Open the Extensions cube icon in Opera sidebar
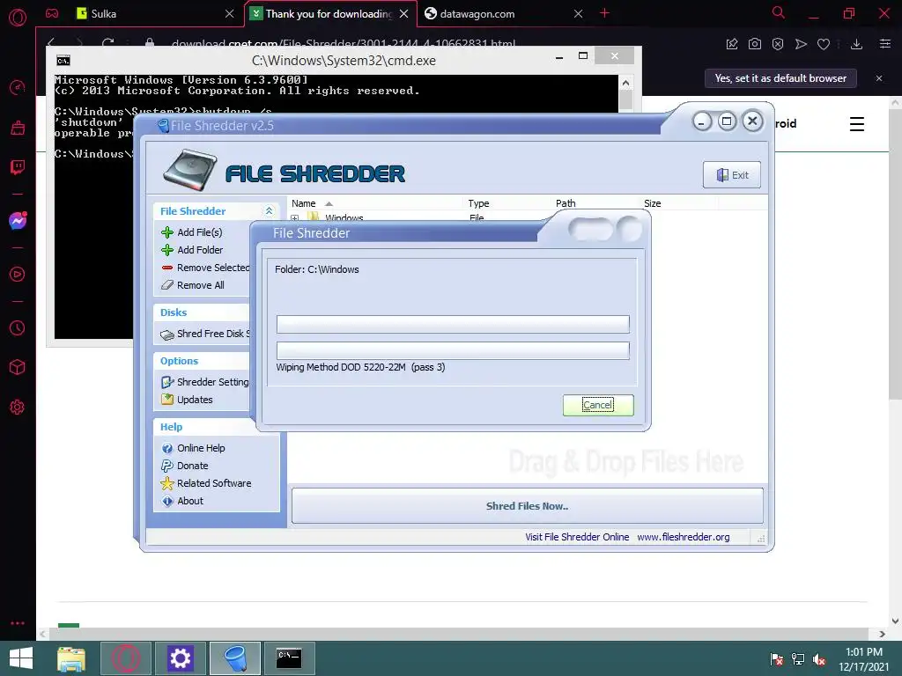 [18, 367]
